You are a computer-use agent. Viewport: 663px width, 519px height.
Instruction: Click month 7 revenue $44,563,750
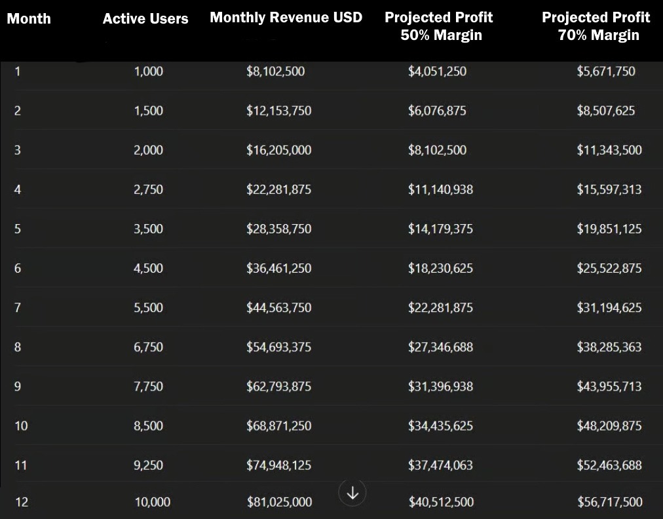click(278, 307)
